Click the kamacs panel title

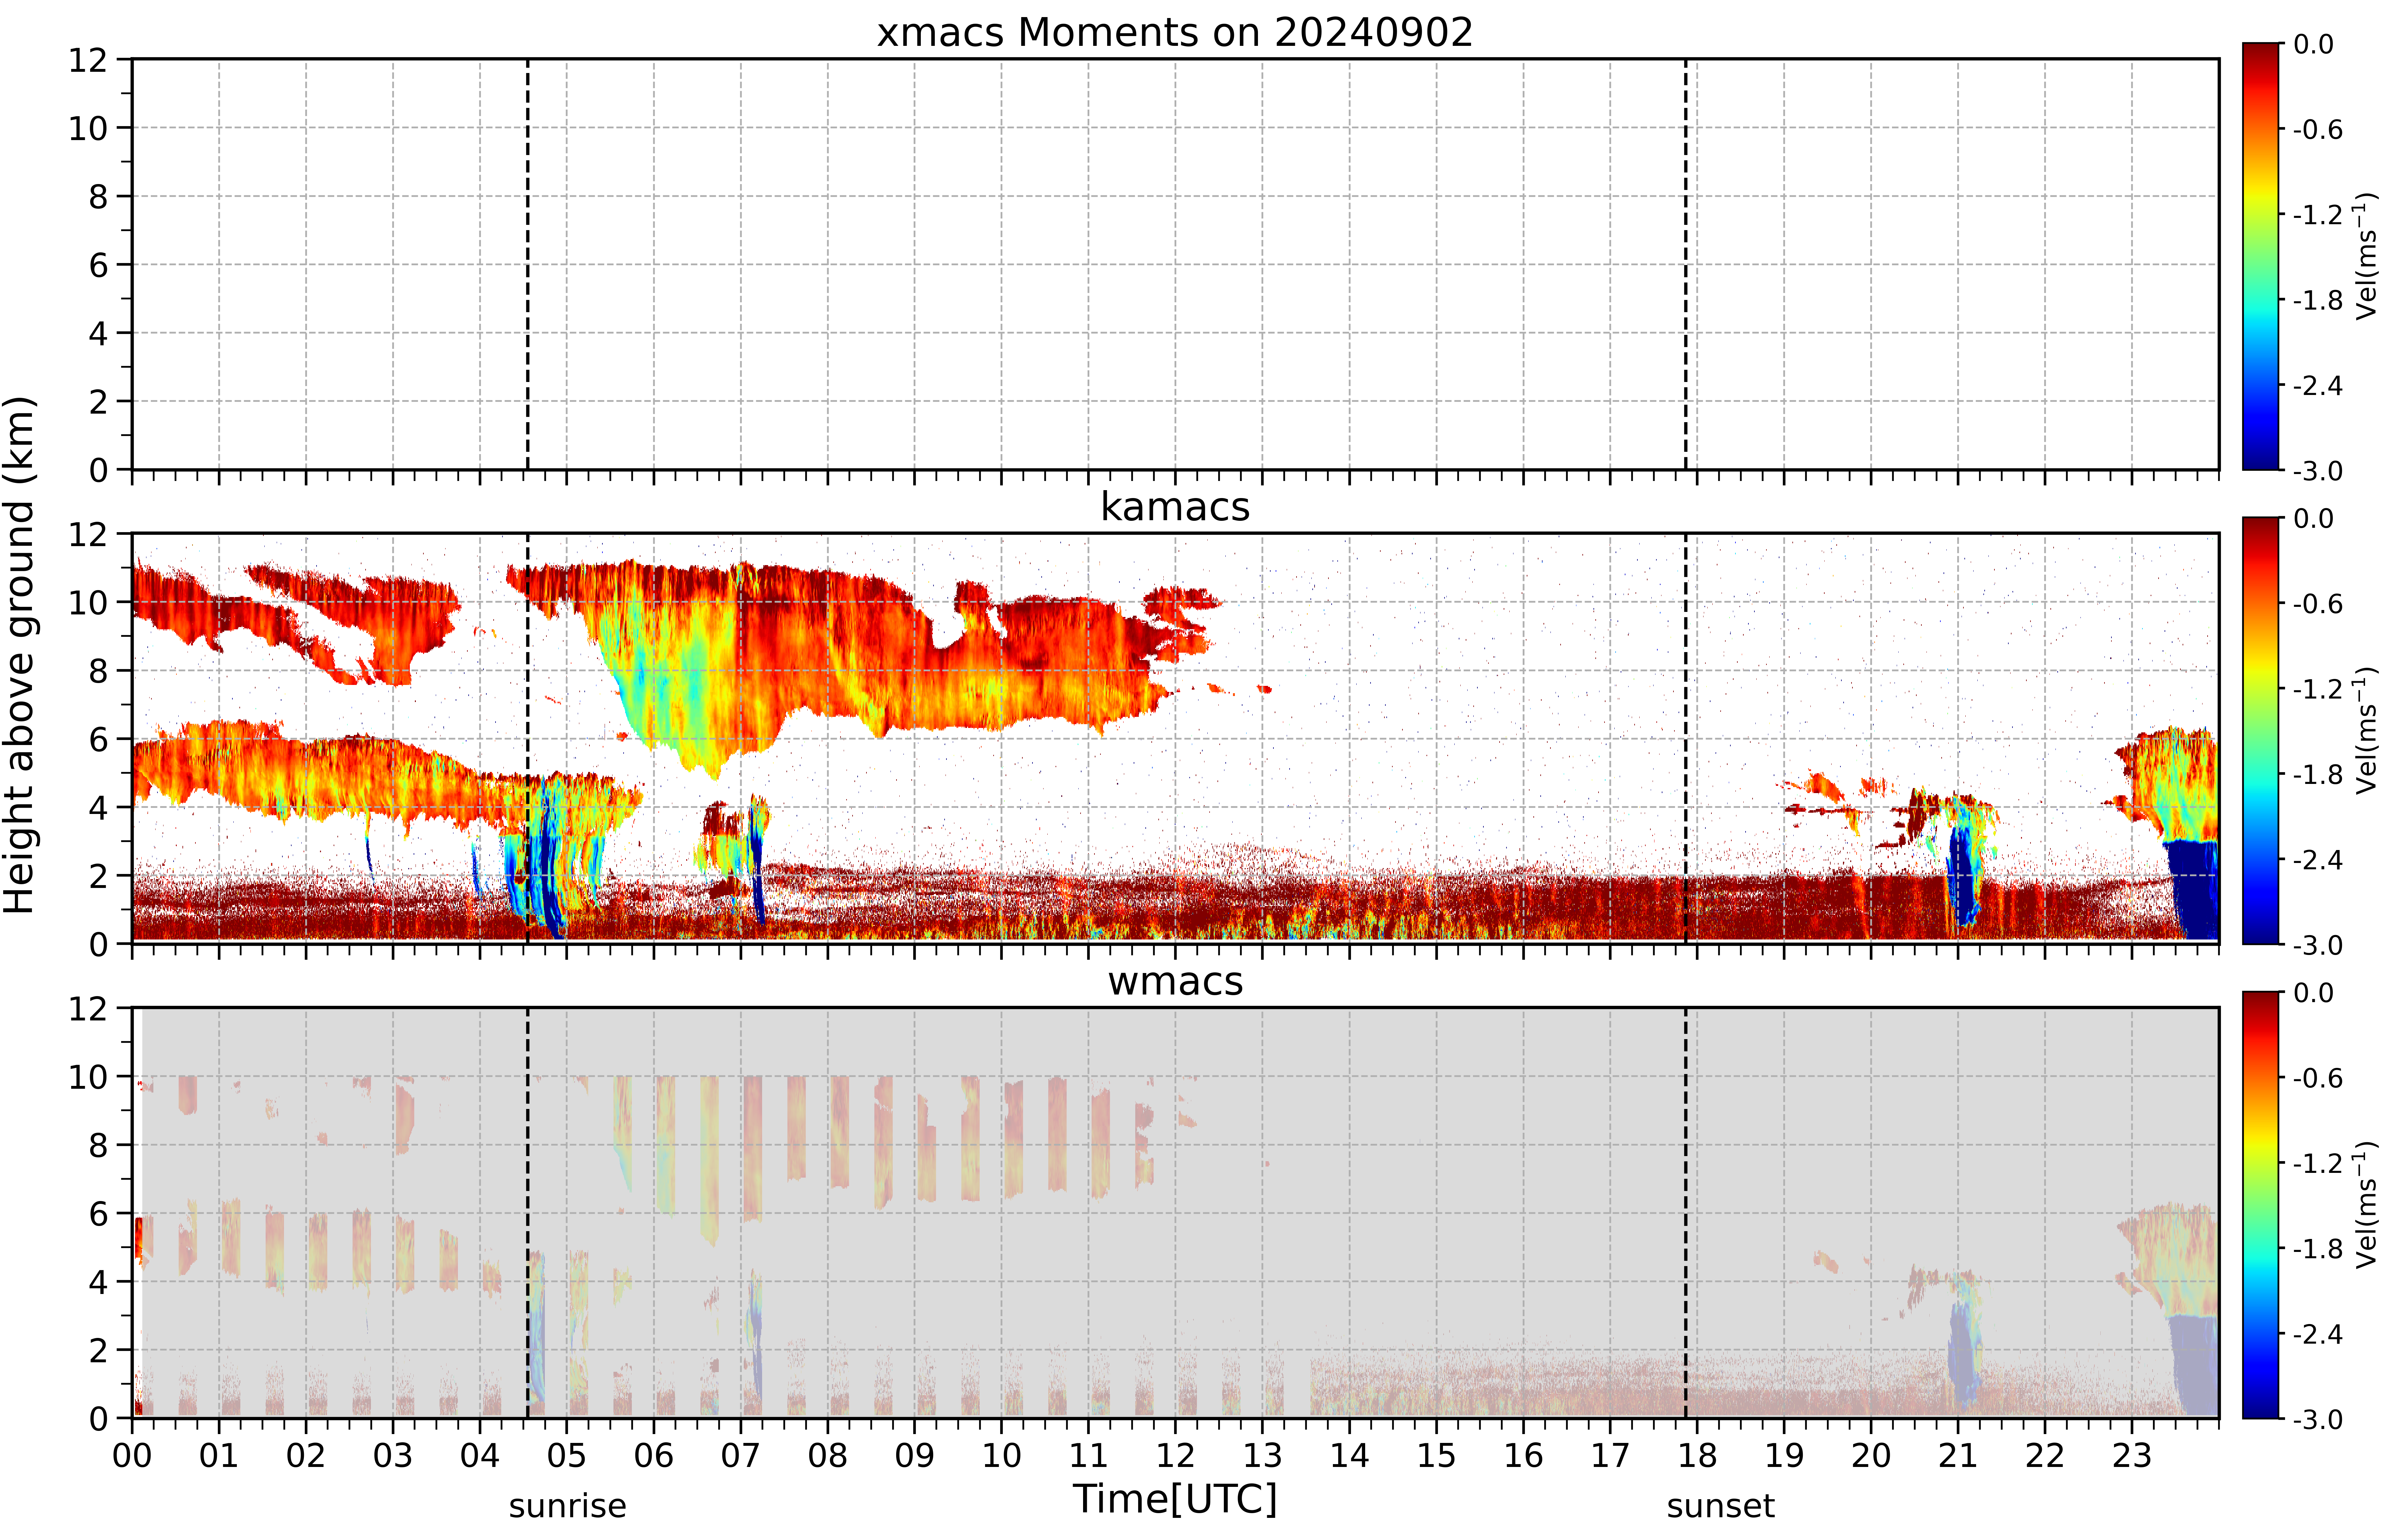click(x=1175, y=507)
